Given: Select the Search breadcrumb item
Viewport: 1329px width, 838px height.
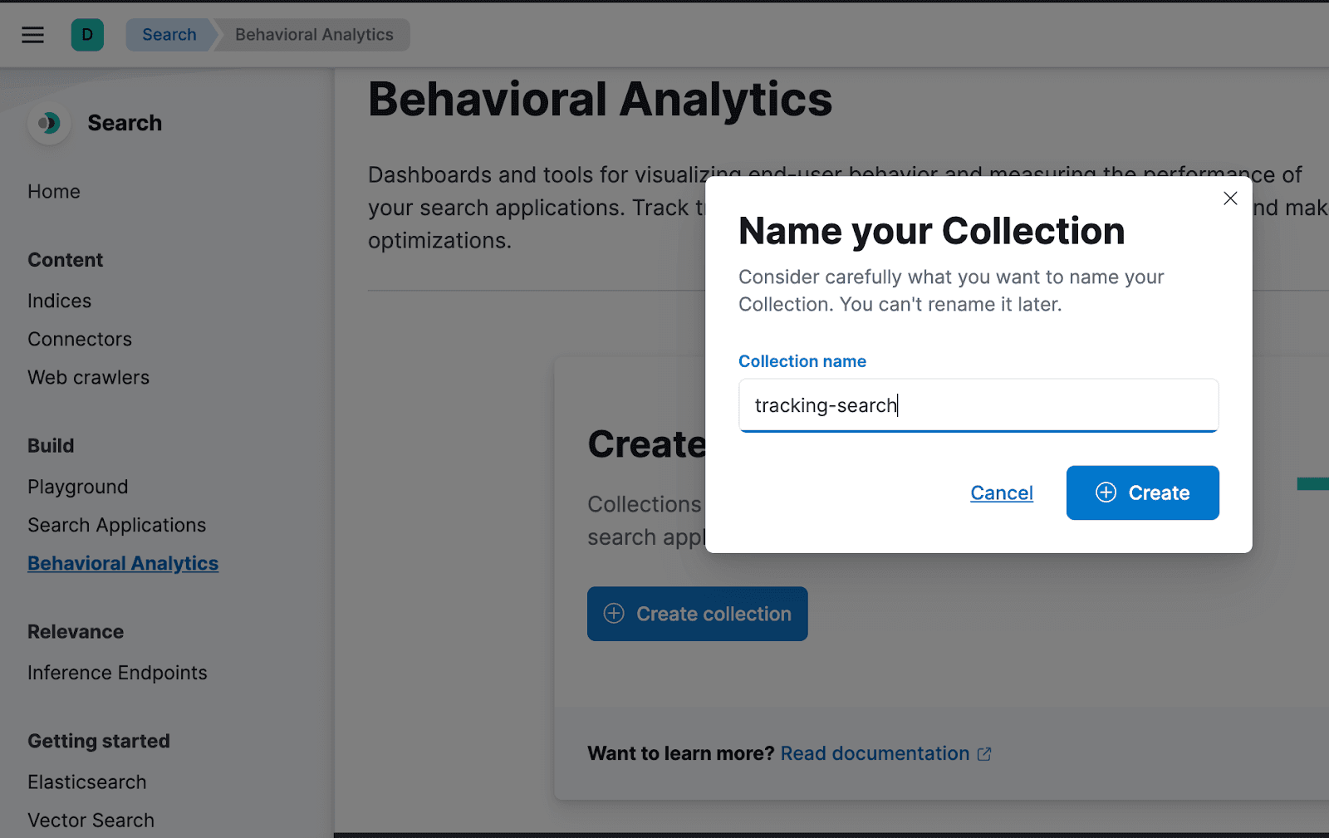Looking at the screenshot, I should pos(169,34).
